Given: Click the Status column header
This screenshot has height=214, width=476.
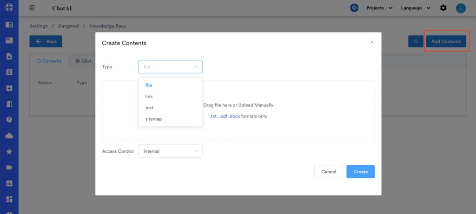Looking at the screenshot, I should tap(45, 83).
